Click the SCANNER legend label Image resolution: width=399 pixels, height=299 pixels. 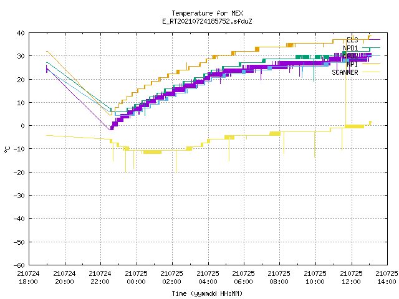click(345, 72)
